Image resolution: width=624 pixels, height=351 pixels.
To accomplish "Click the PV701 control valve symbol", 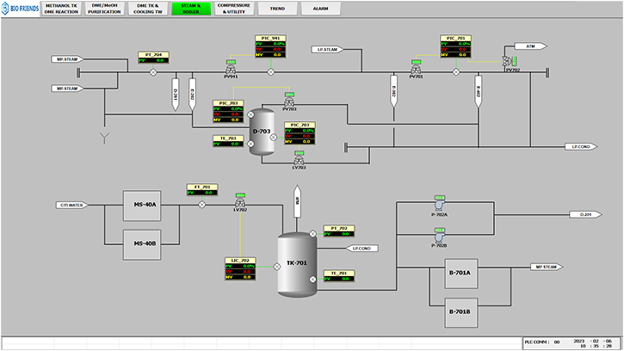I will [x=416, y=70].
